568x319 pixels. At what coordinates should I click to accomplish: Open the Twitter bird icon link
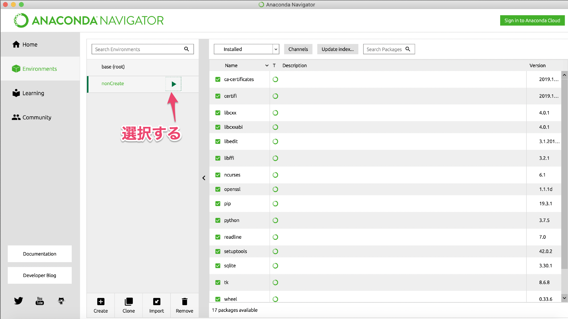pos(19,300)
